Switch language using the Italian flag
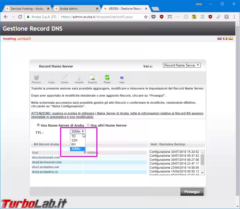 click(x=225, y=39)
